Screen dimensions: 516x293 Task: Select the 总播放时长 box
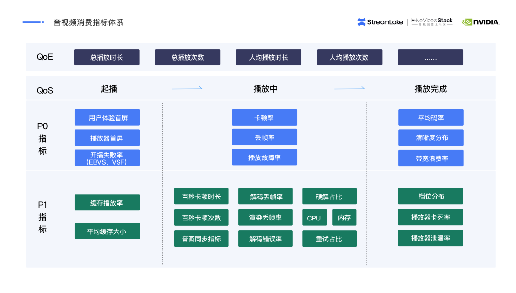[107, 57]
